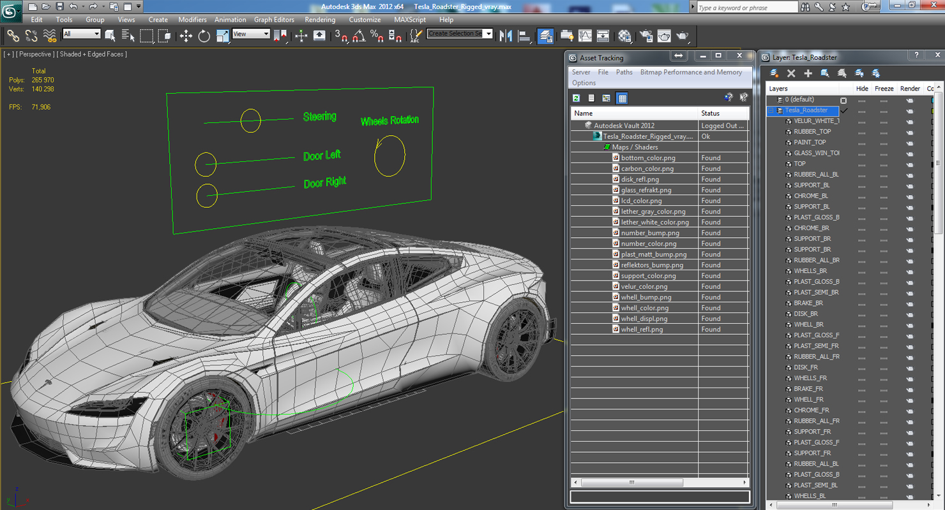This screenshot has width=945, height=510.
Task: Open Rendered Frame Window
Action: click(664, 36)
